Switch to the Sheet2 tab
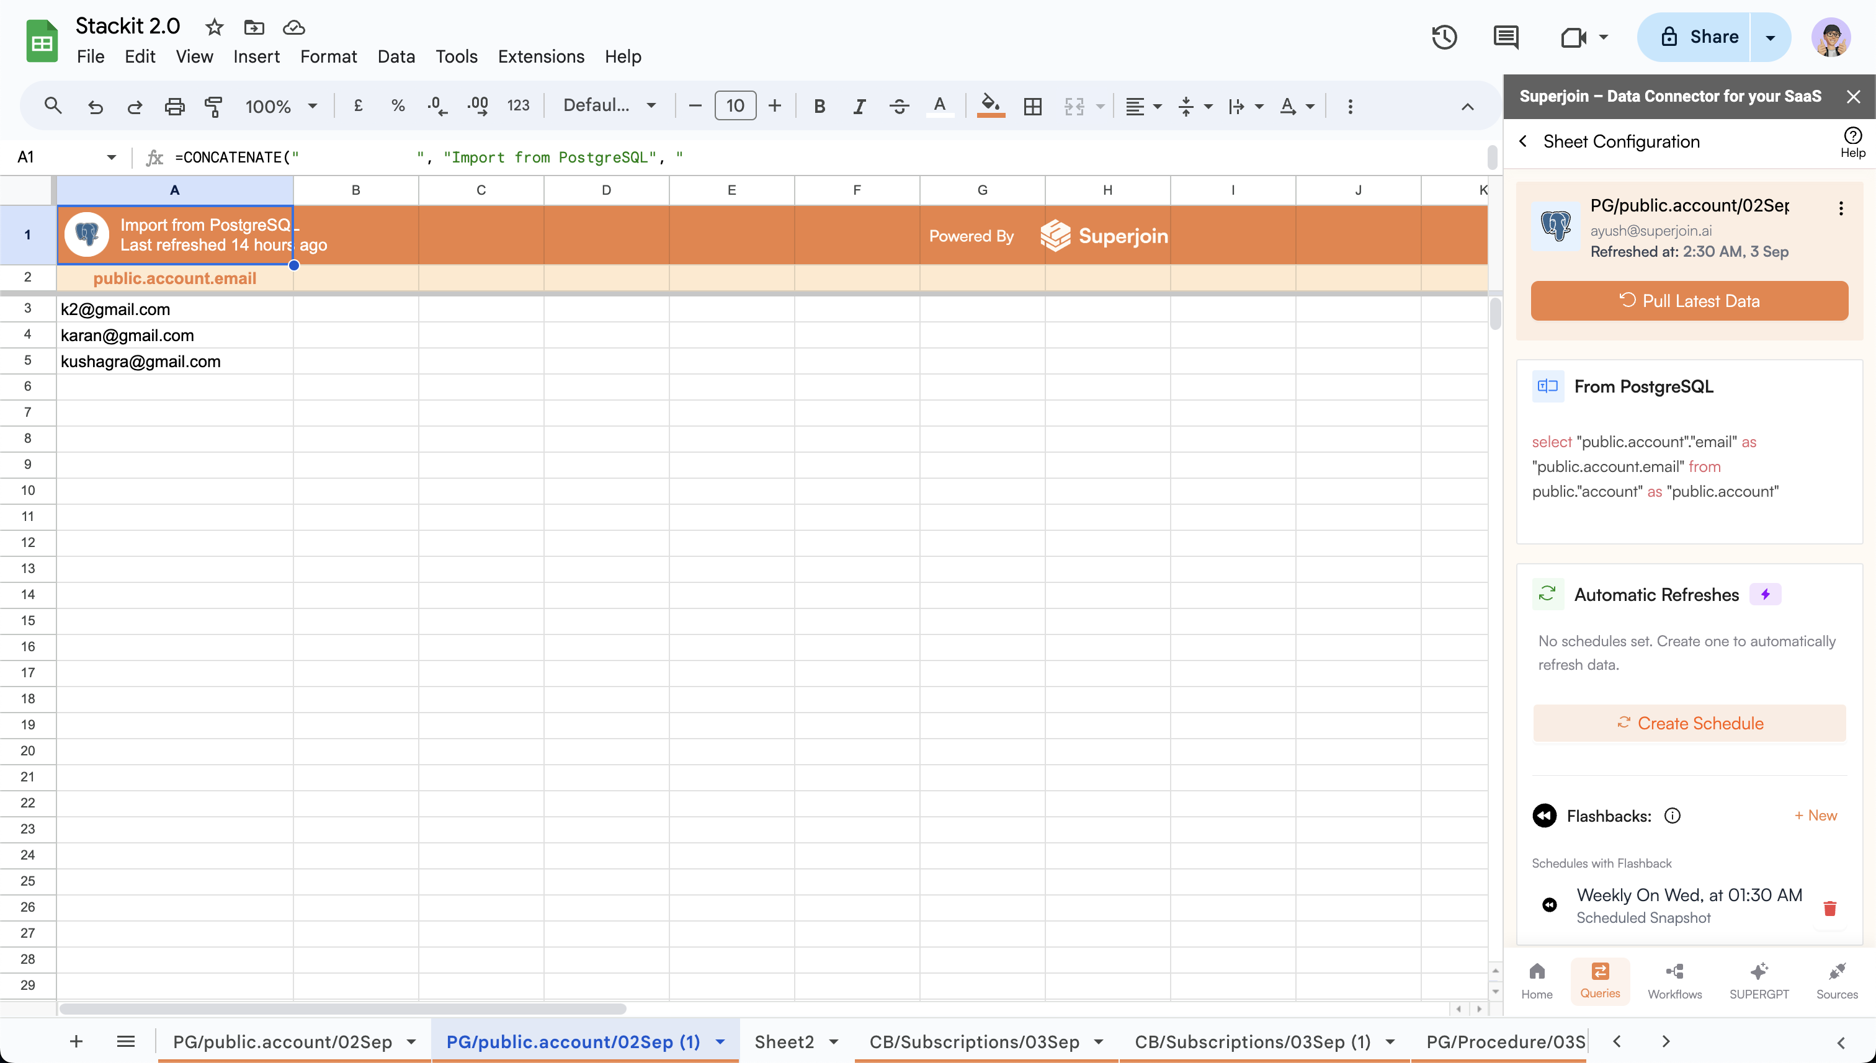Viewport: 1876px width, 1063px height. 784,1041
